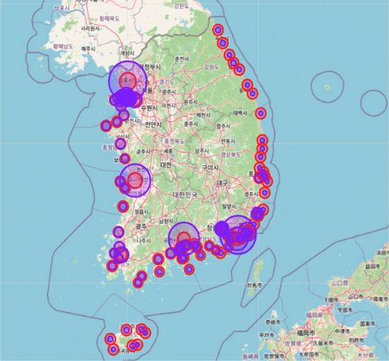Click the 밀양시 city label
Image resolution: width=389 pixels, height=361 pixels.
229,206
